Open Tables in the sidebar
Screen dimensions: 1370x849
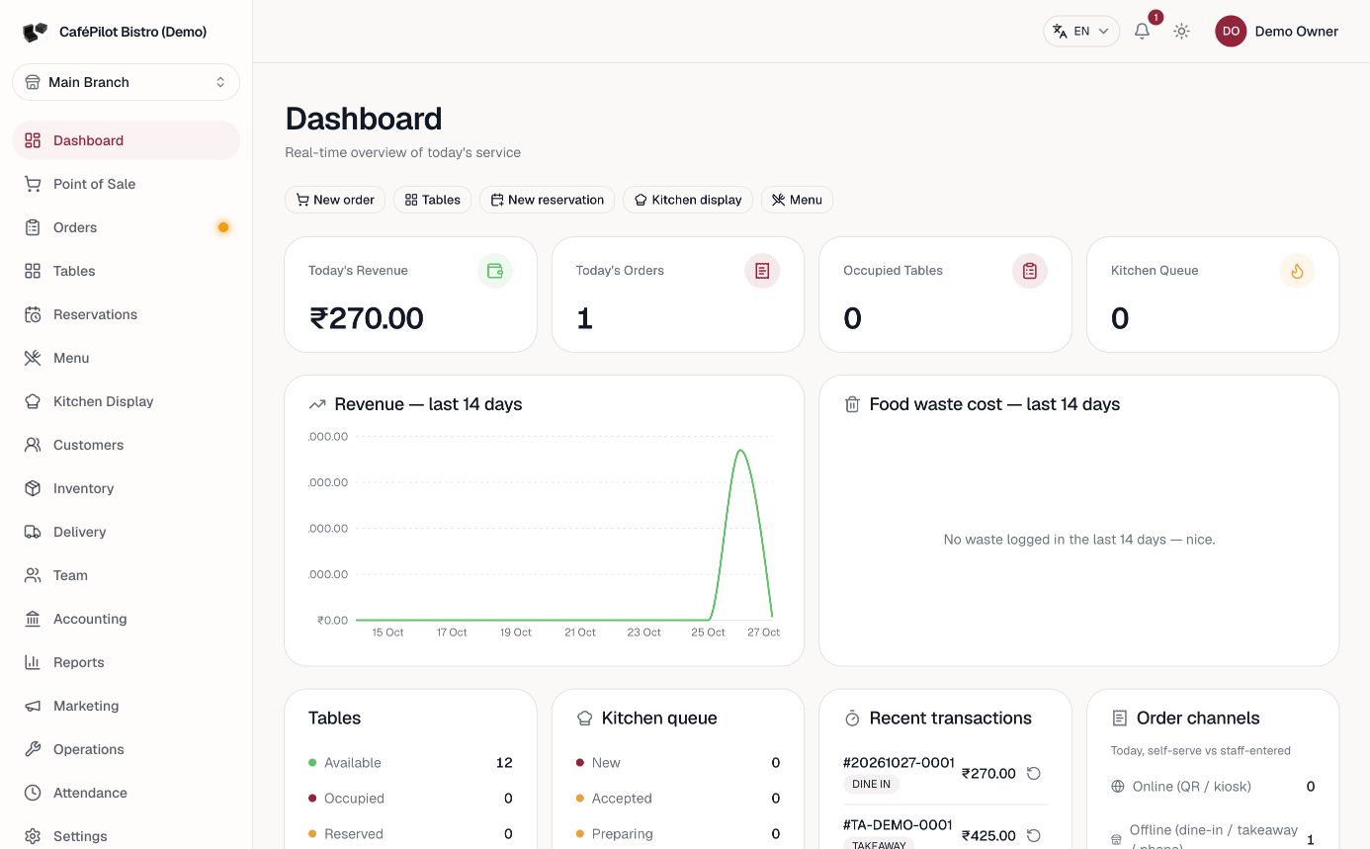pyautogui.click(x=126, y=271)
